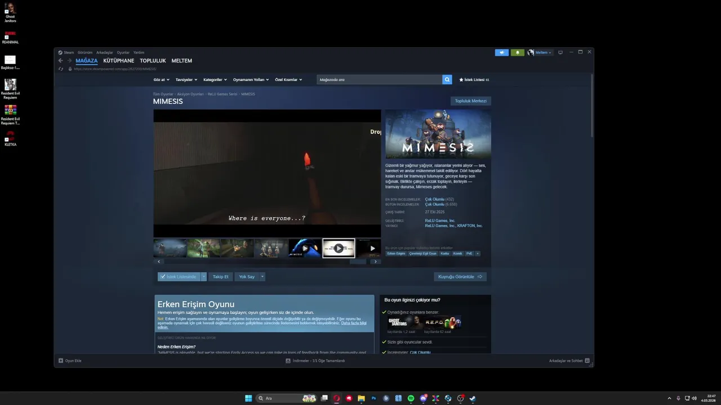Image resolution: width=721 pixels, height=405 pixels.
Task: Expand Tavsiyeler dropdown menu
Action: click(186, 80)
